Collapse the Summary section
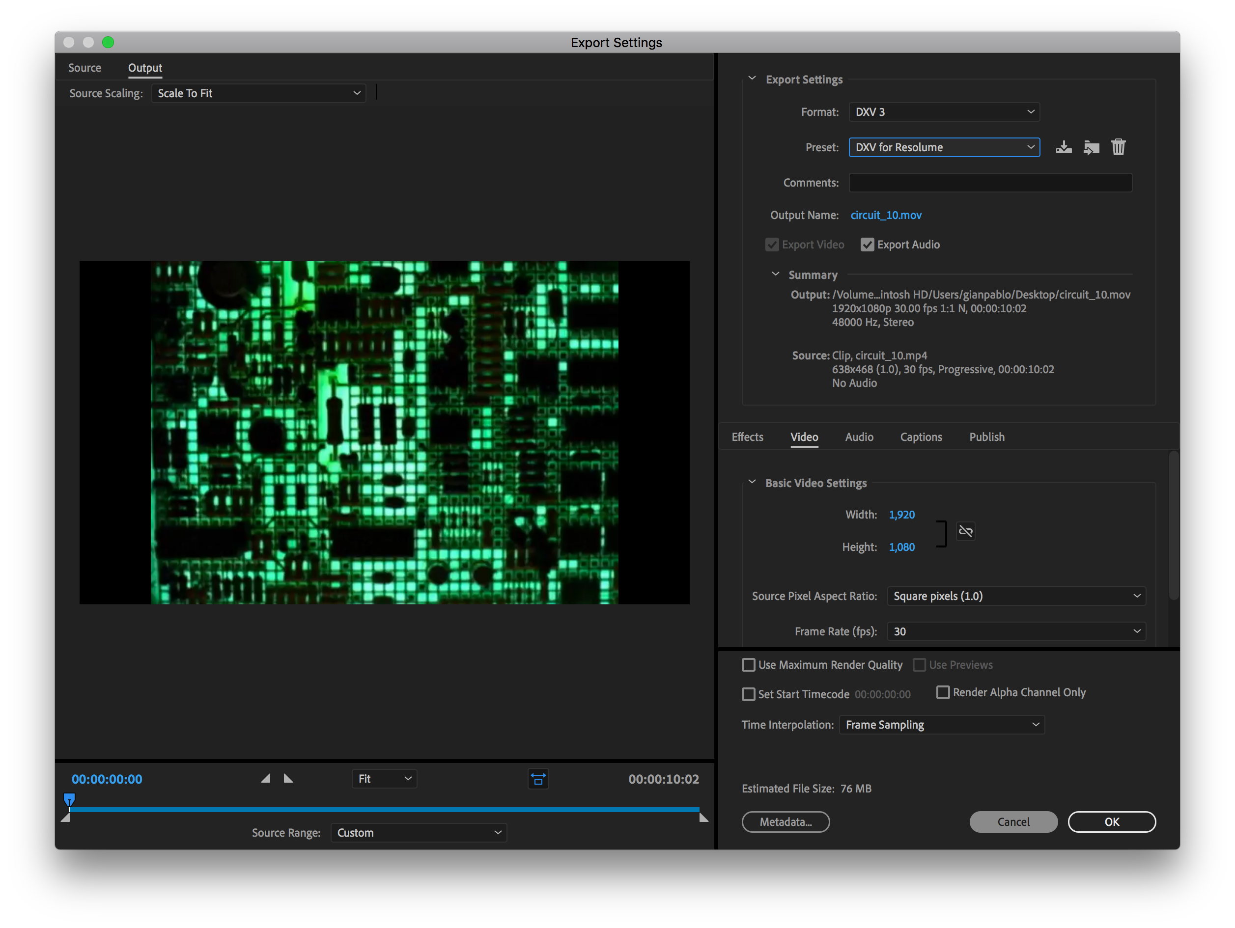The image size is (1235, 928). (x=776, y=274)
